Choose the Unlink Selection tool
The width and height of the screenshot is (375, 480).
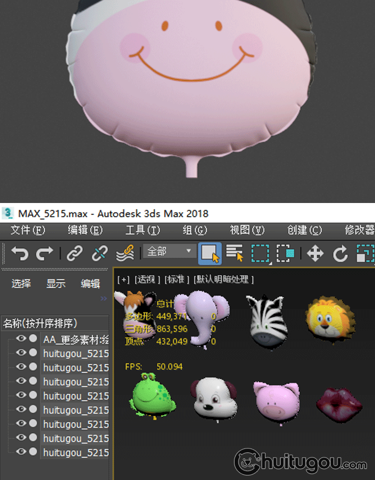tap(99, 253)
